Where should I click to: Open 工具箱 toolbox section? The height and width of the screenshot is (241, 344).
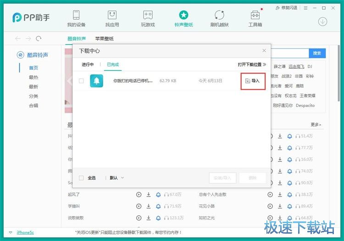(255, 19)
